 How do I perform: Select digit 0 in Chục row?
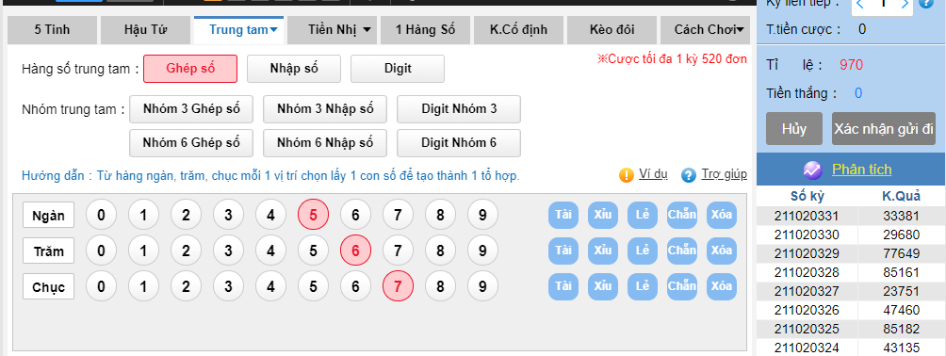pyautogui.click(x=102, y=286)
